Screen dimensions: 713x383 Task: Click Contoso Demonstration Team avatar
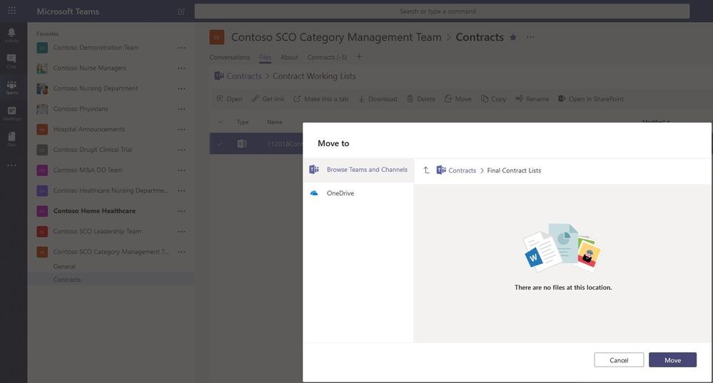[x=42, y=48]
